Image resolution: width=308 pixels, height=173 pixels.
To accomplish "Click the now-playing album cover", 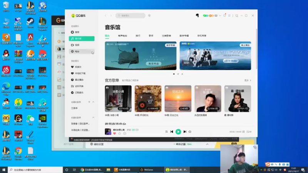I will coord(108,131).
